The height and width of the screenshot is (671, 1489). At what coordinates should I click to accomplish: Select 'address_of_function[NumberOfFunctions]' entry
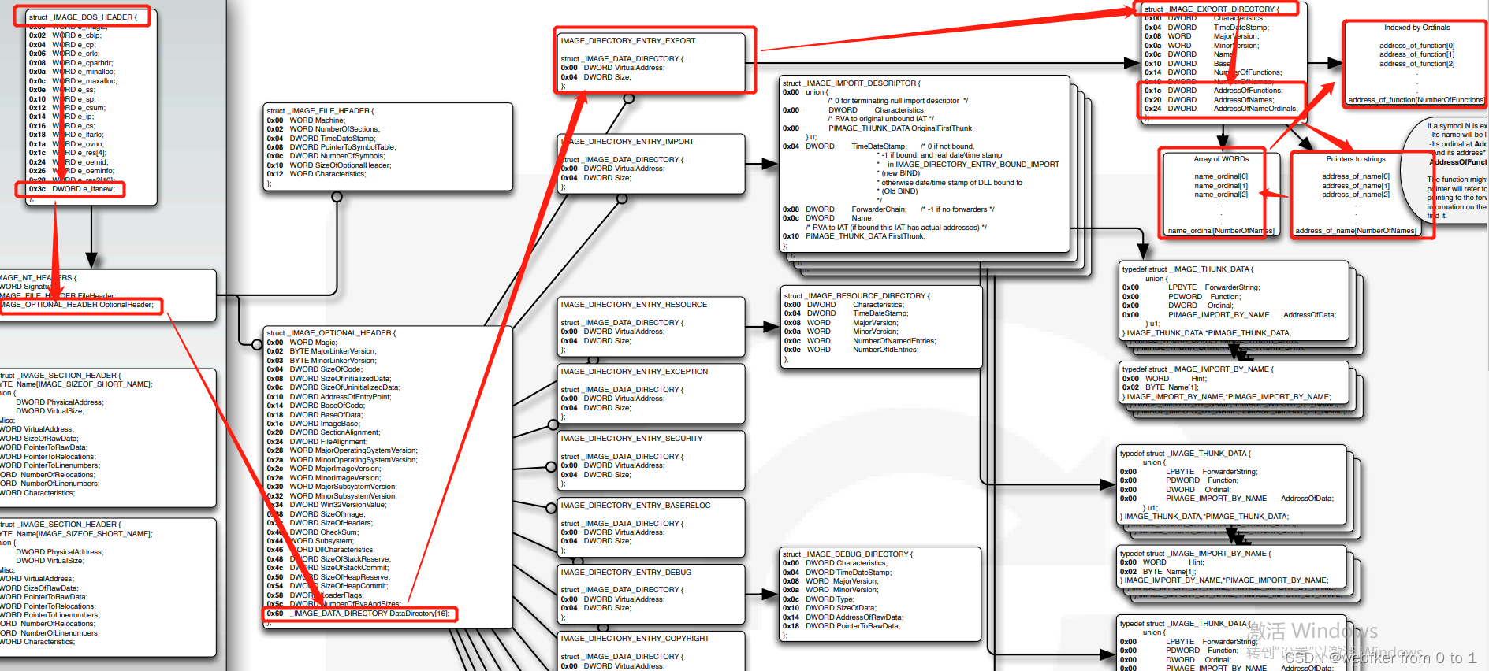pyautogui.click(x=1416, y=100)
